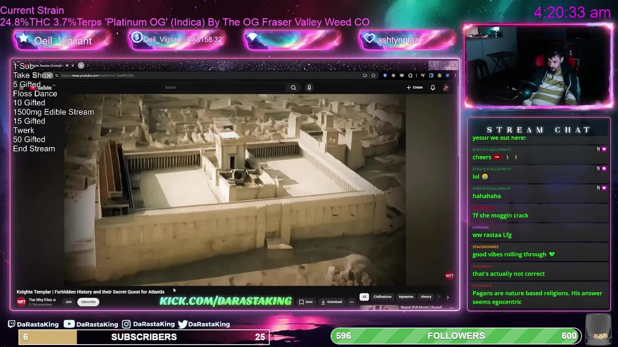Open the browser three-dot menu
This screenshot has width=618, height=347.
[x=455, y=75]
